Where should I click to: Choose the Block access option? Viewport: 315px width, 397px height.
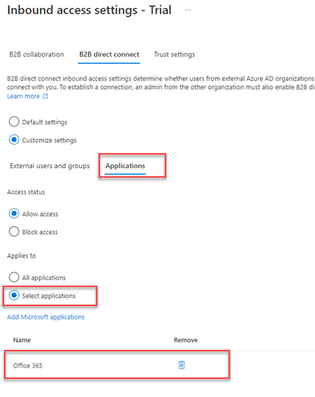(x=14, y=231)
